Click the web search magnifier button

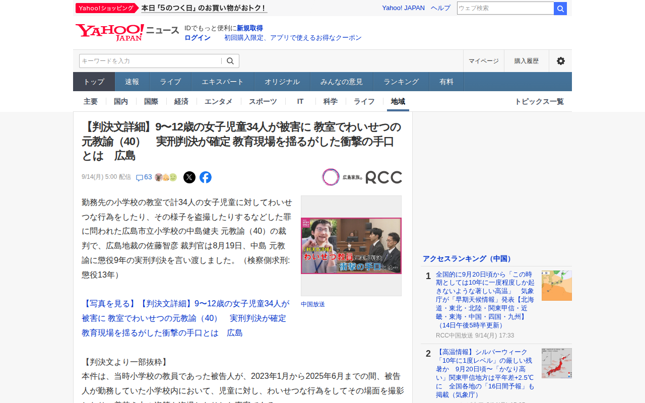click(x=560, y=9)
